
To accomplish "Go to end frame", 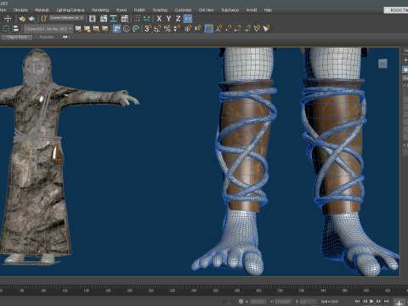I will [386, 301].
